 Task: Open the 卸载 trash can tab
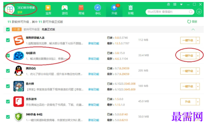coord(131,10)
